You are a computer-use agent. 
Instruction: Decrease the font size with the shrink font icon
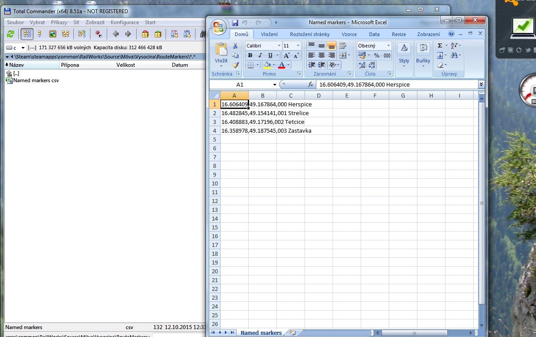pyautogui.click(x=296, y=55)
